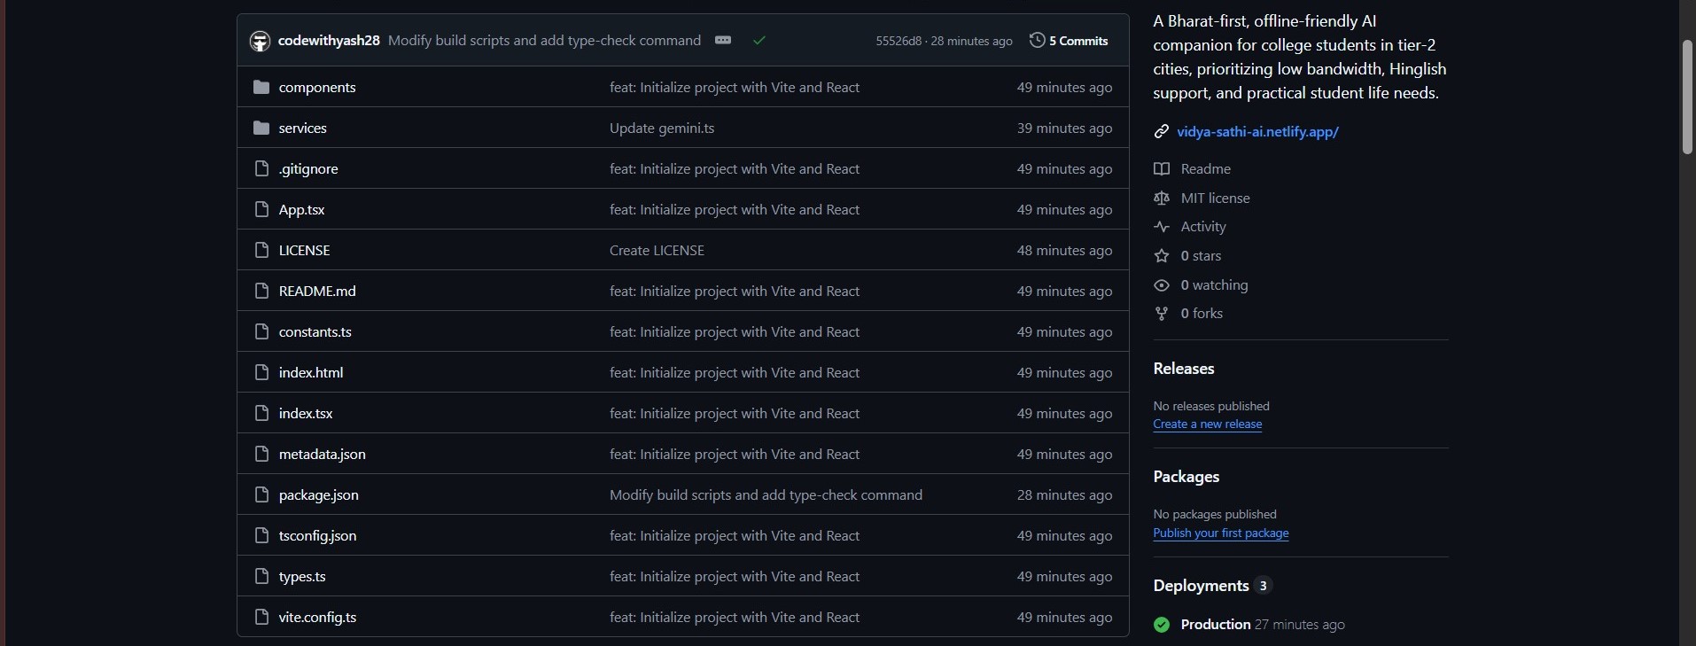
Task: Open the services folder
Action: [x=302, y=128]
